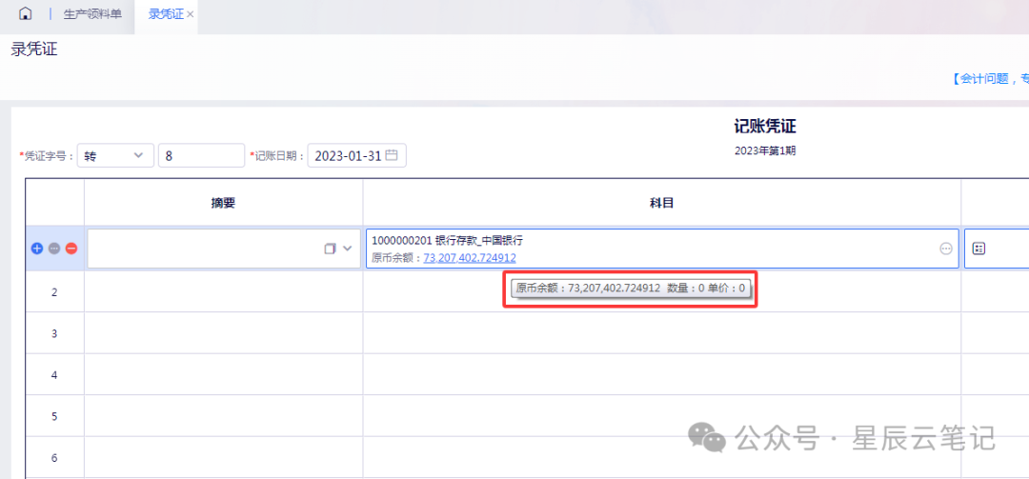
Task: Click the calculator icon beside 科目 field
Action: pyautogui.click(x=979, y=249)
